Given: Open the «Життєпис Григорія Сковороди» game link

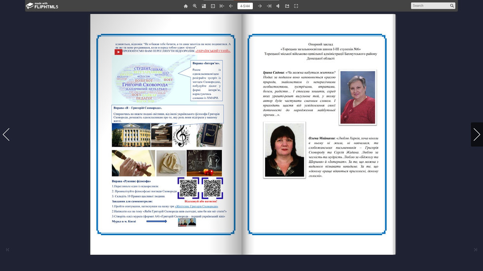Looking at the screenshot, I should pyautogui.click(x=196, y=207).
